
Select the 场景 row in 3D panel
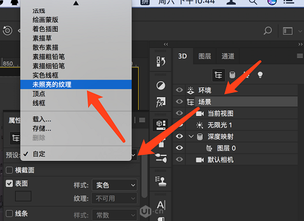(x=246, y=101)
